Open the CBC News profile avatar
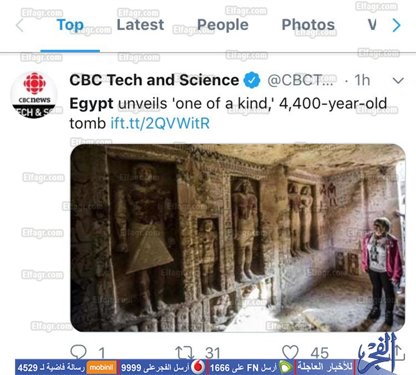Image resolution: width=416 pixels, height=375 pixels. [34, 95]
